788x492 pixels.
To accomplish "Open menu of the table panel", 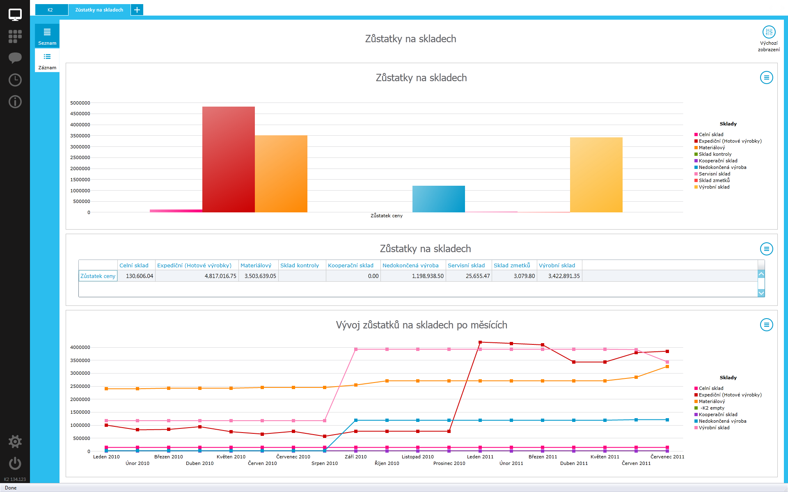I will [766, 249].
